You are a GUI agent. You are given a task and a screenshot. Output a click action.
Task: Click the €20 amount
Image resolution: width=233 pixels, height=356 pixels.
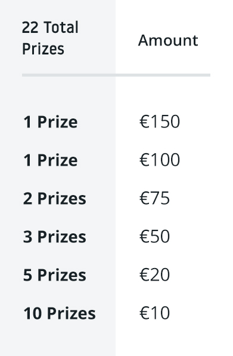[154, 275]
